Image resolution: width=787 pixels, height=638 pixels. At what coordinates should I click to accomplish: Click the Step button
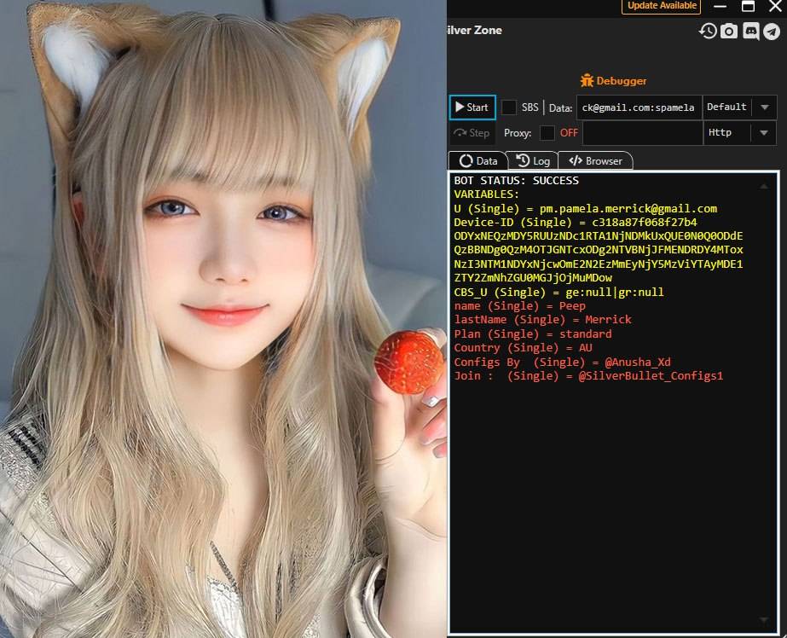(x=472, y=133)
